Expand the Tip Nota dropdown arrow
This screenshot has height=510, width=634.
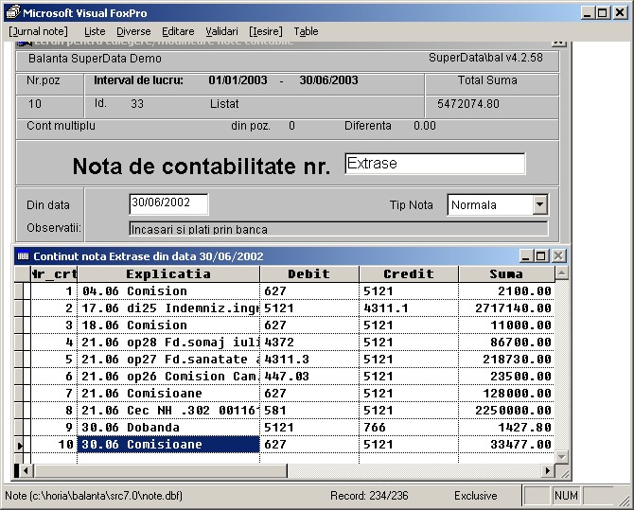(x=539, y=204)
